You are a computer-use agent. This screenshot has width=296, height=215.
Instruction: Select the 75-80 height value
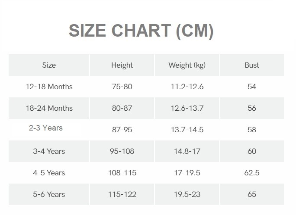click(x=122, y=87)
